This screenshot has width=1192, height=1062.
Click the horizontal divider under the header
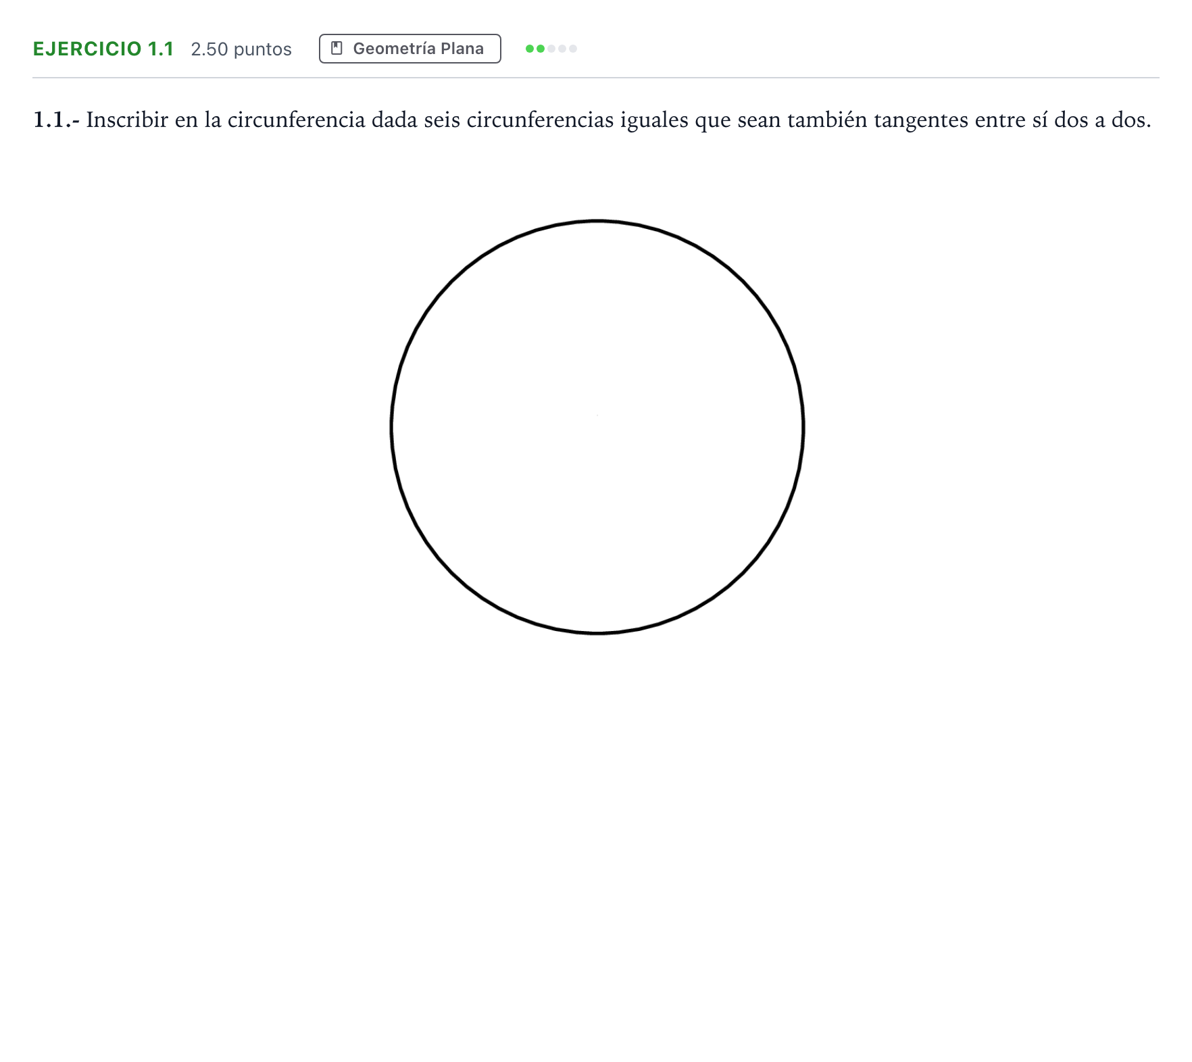596,78
